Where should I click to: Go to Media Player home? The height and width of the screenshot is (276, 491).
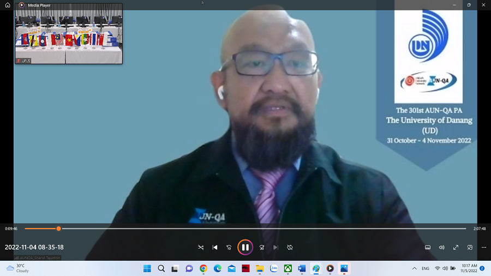[x=8, y=5]
